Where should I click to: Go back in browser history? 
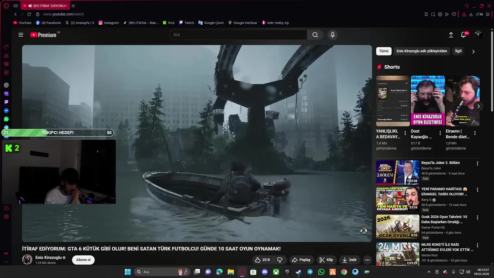pyautogui.click(x=15, y=14)
